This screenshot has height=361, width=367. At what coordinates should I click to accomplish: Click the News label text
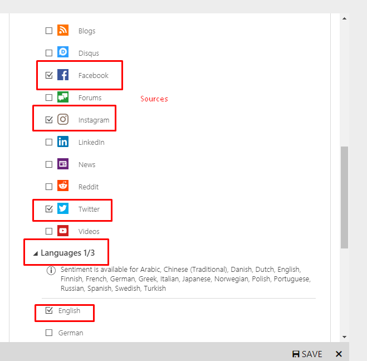coord(87,164)
